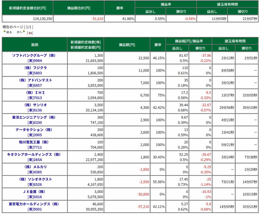
Task: Select the (株)ソシオネクスト stock name
Action: (x=35, y=179)
